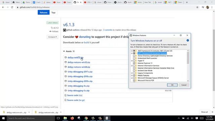Viewport: 215px width, 121px height.
Task: Launch Firefox from the taskbar
Action: click(x=72, y=118)
